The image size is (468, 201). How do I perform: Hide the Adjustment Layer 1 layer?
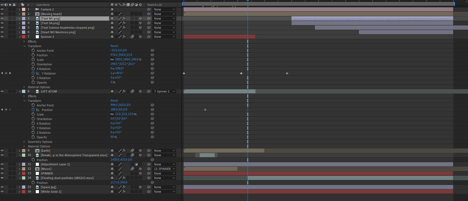(x=2, y=164)
